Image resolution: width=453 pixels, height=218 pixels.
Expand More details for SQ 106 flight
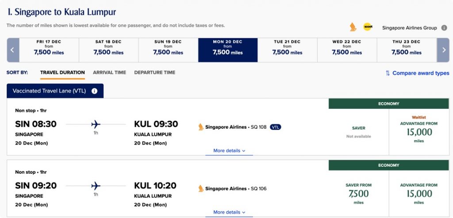point(229,212)
